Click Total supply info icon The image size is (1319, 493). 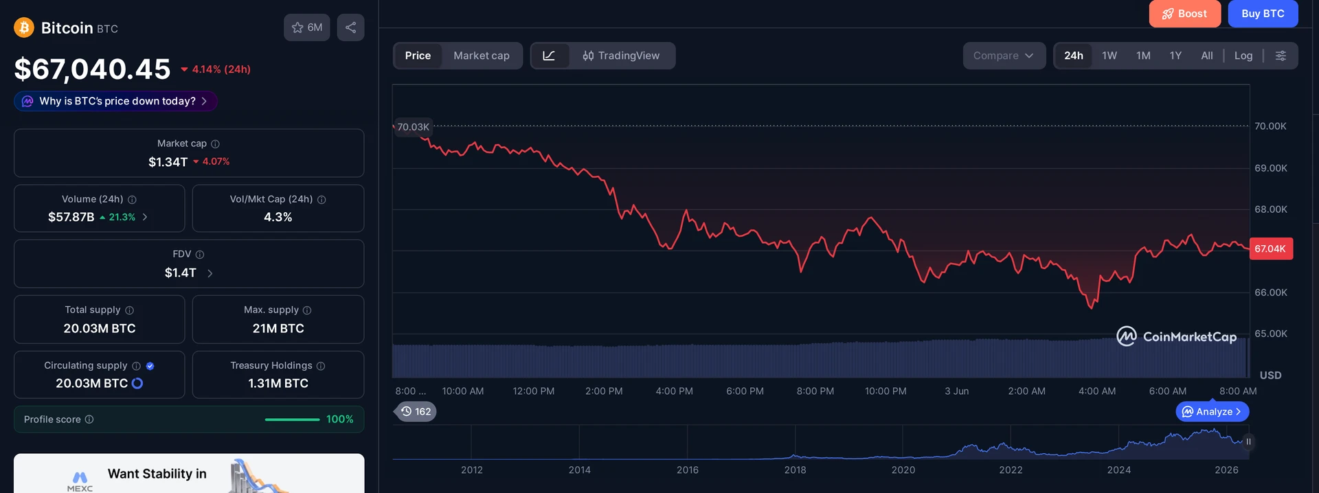click(129, 310)
